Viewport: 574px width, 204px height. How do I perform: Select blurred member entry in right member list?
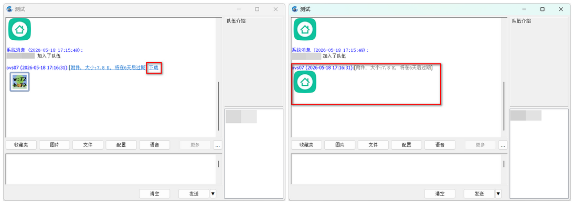(526, 115)
